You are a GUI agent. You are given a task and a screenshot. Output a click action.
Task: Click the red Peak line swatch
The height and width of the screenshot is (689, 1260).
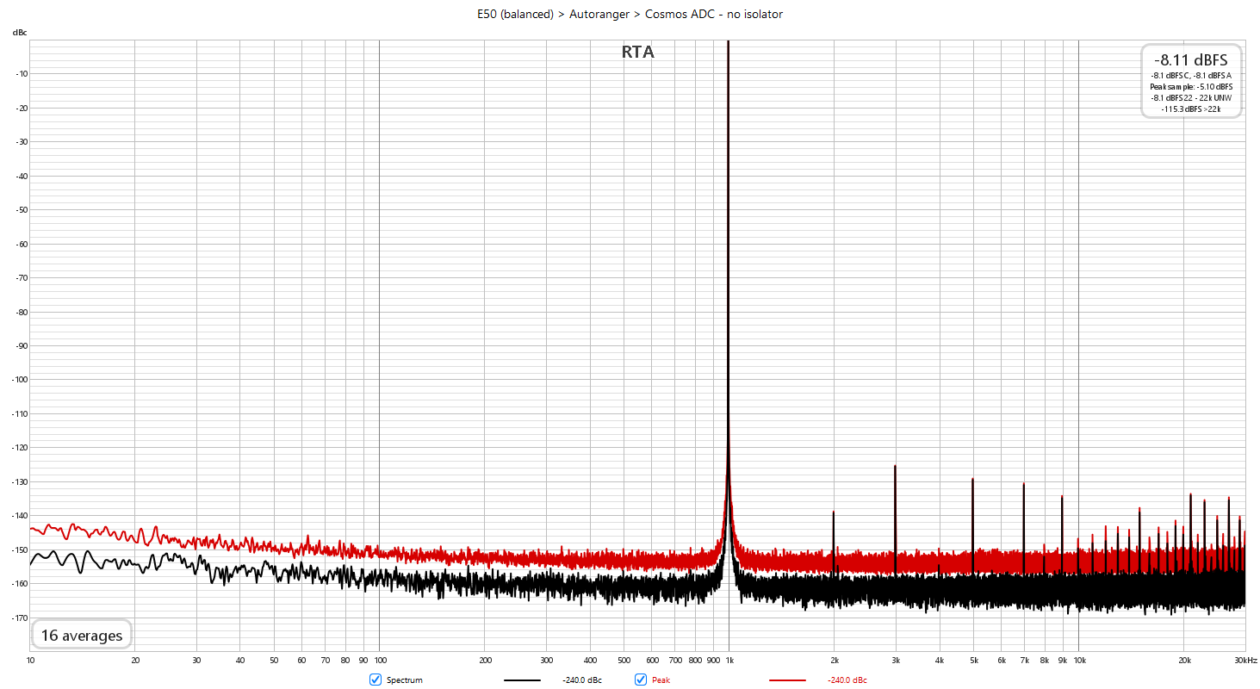787,680
